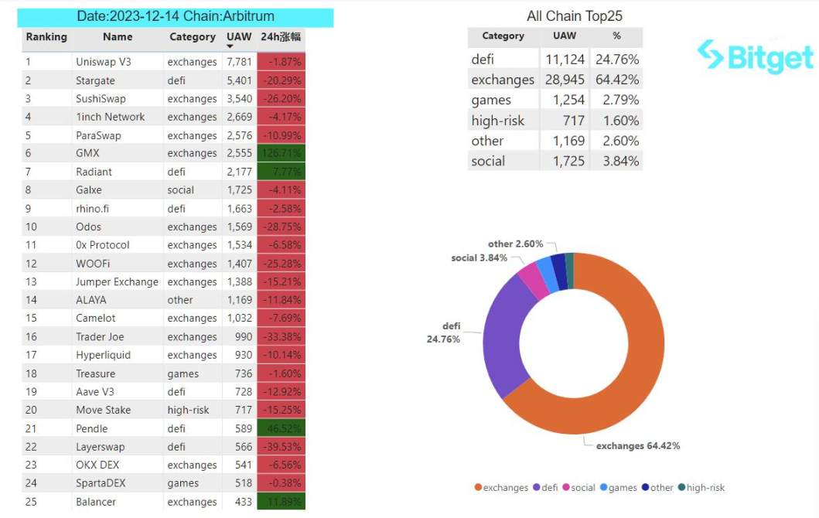Select the Uniswap V3 row

pos(163,62)
